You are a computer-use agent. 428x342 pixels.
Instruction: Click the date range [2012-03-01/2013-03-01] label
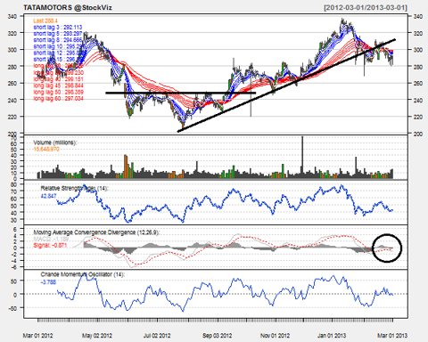pos(366,8)
